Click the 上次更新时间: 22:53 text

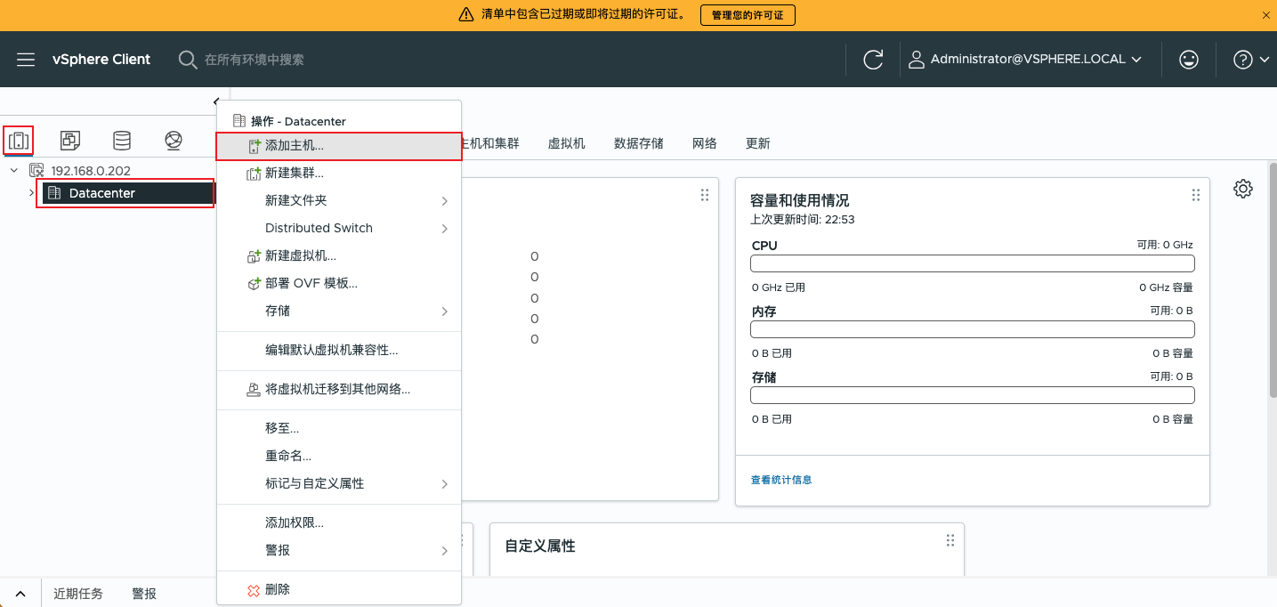pyautogui.click(x=803, y=219)
